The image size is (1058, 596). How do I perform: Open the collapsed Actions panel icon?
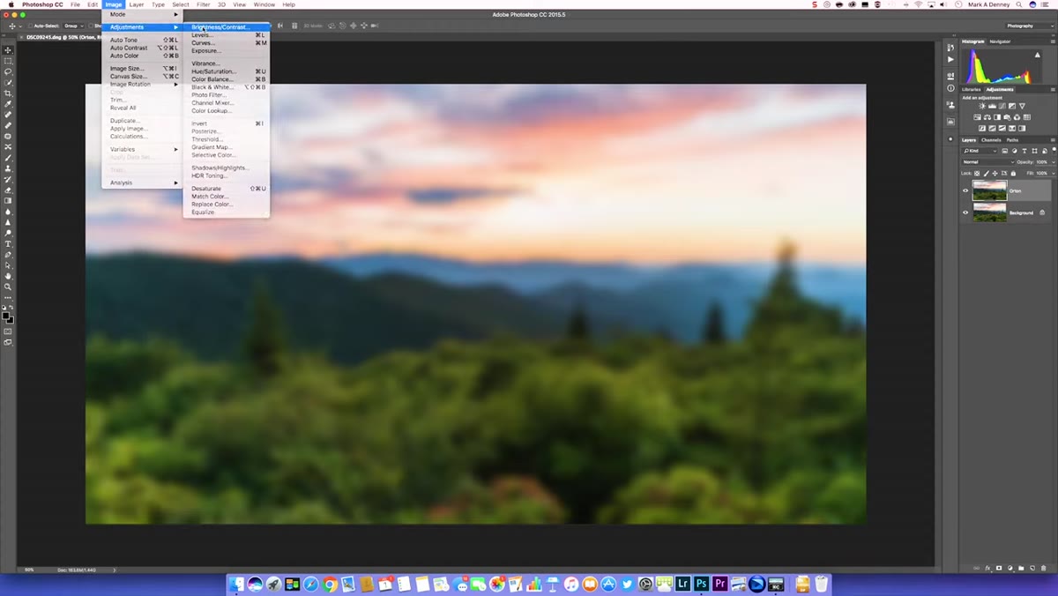[x=950, y=59]
